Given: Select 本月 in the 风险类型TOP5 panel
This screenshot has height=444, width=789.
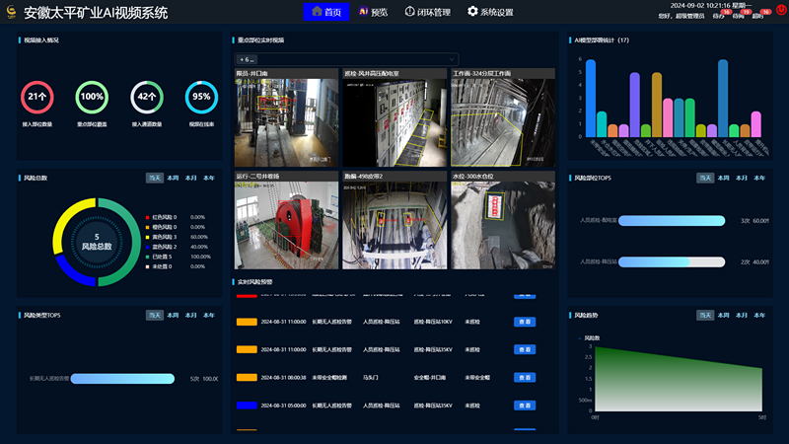Looking at the screenshot, I should click(x=190, y=315).
